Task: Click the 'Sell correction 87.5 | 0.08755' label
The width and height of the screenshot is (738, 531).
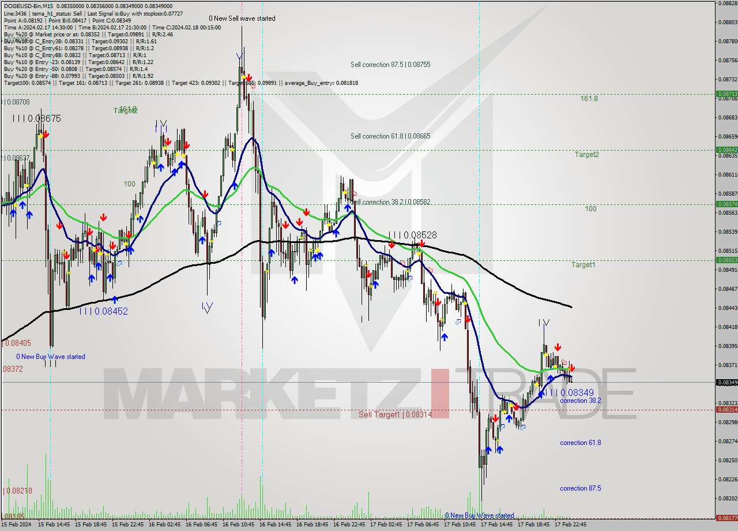Action: coord(390,65)
